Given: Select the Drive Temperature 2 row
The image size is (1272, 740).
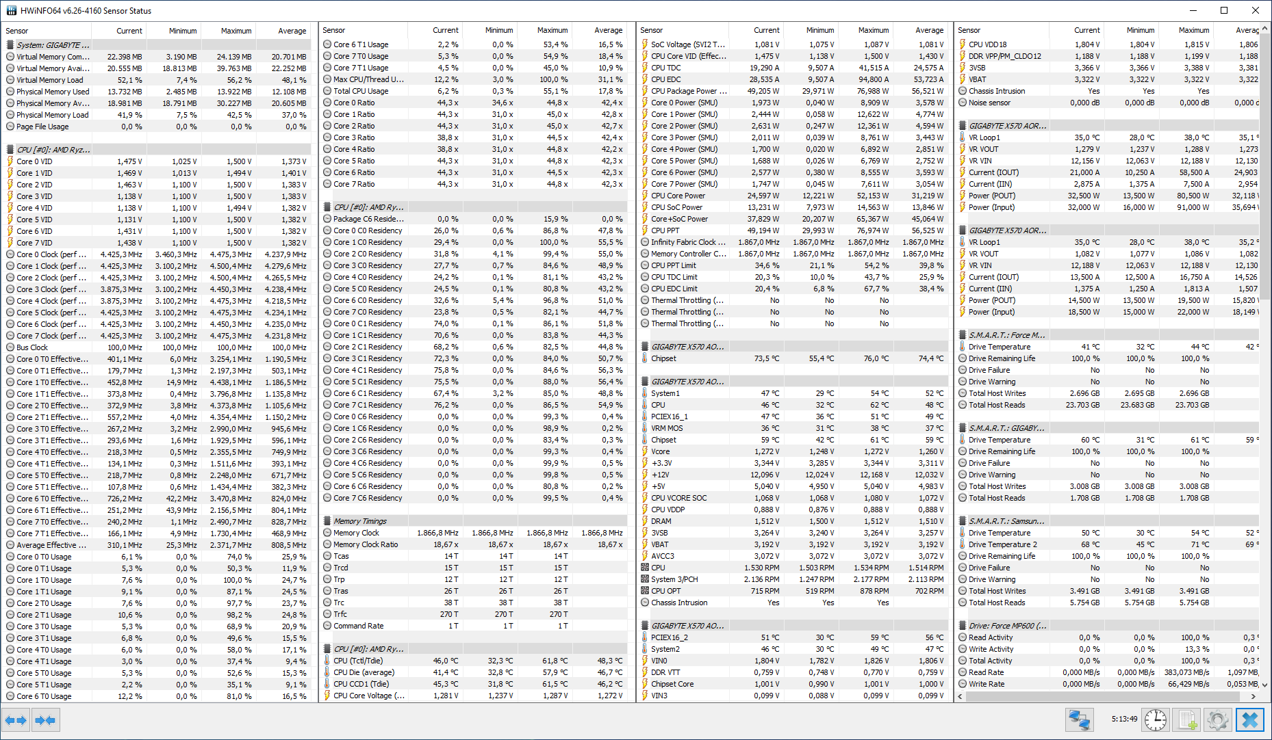Looking at the screenshot, I should click(1109, 544).
